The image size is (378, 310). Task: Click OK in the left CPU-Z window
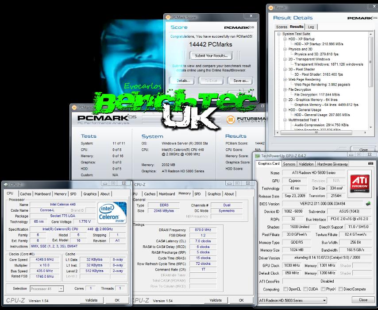(117, 300)
